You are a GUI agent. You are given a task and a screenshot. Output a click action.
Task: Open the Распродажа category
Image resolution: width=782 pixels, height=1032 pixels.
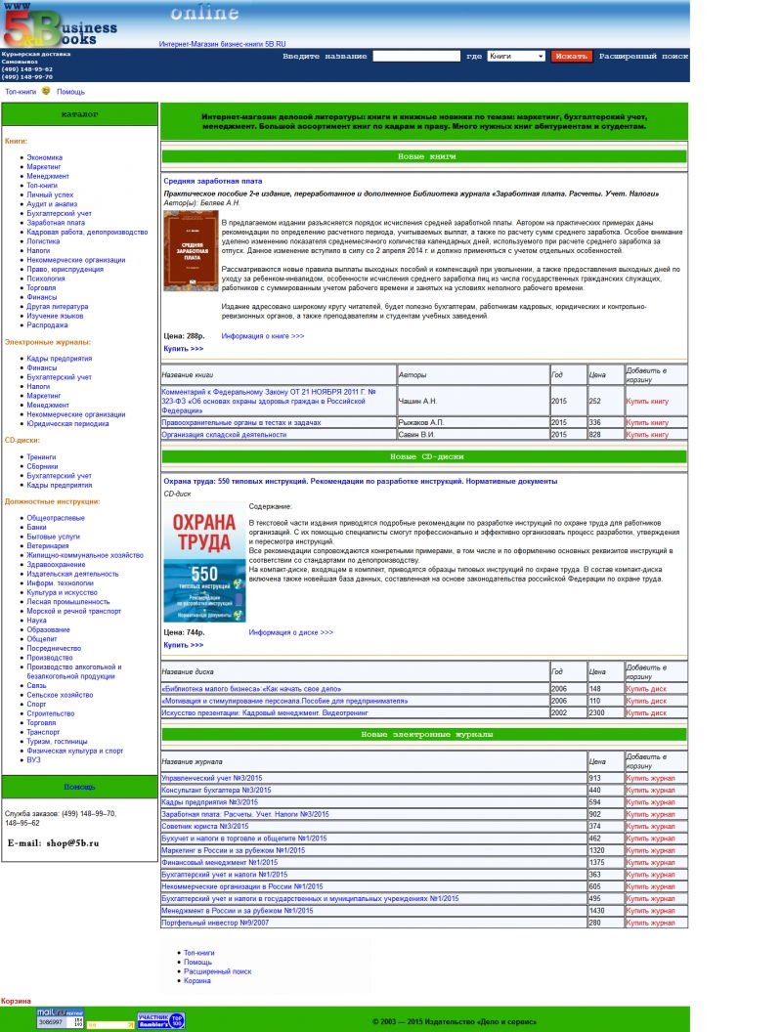point(47,324)
